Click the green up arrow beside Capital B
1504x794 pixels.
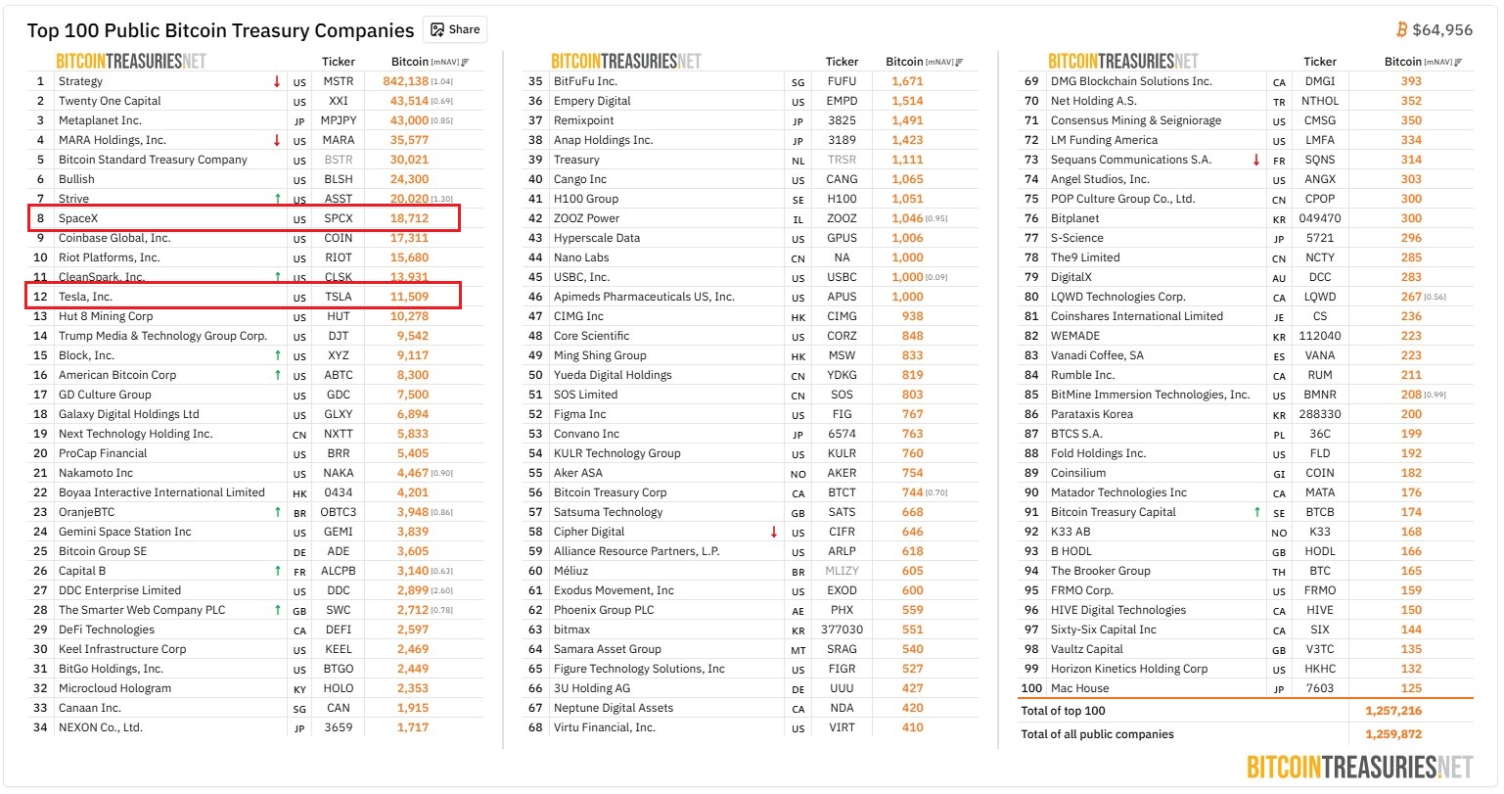click(x=278, y=571)
